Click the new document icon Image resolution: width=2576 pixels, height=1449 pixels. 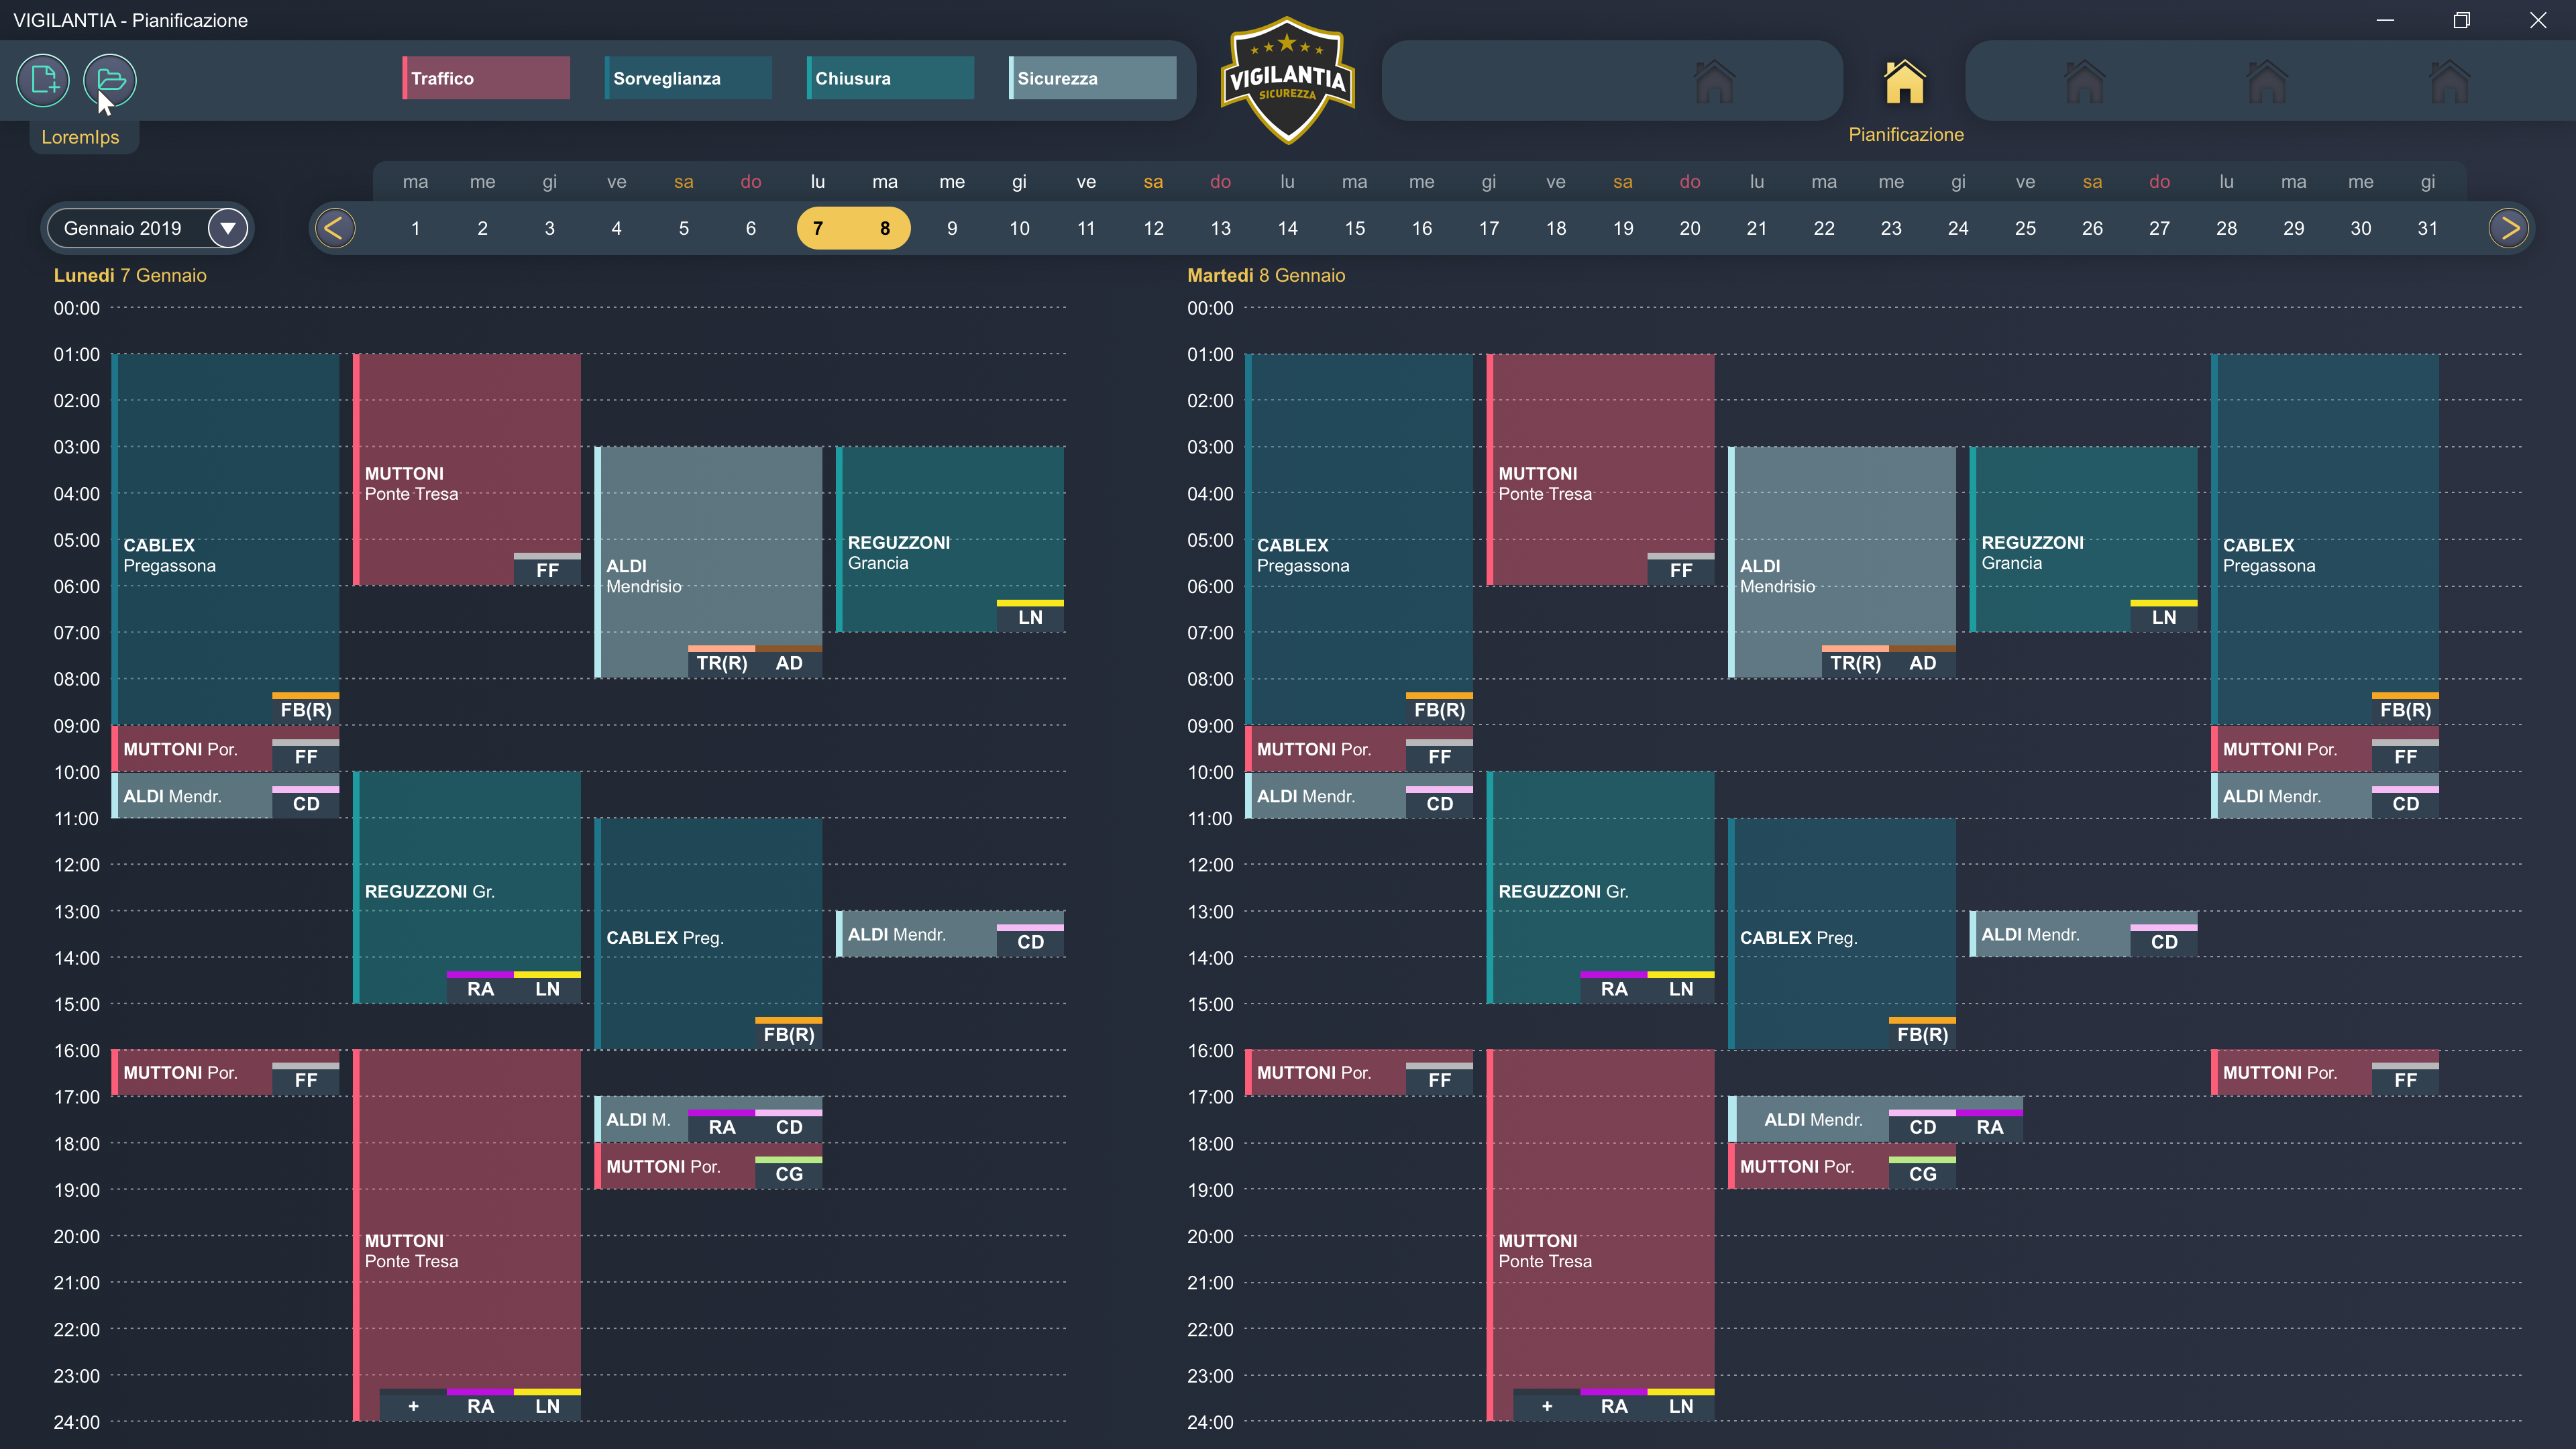tap(43, 80)
